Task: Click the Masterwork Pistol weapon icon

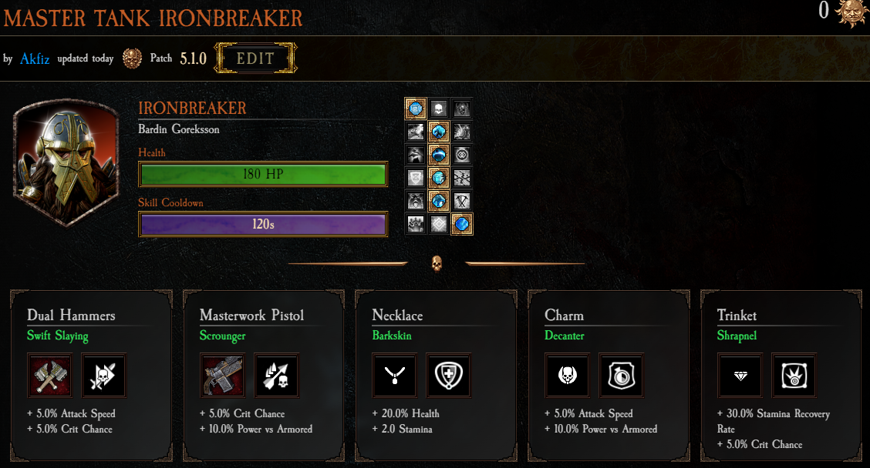Action: (222, 376)
